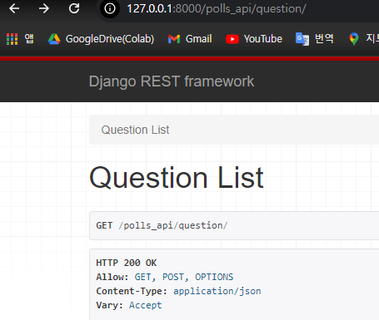The height and width of the screenshot is (320, 379).
Task: Click the Question List breadcrumb
Action: 135,130
